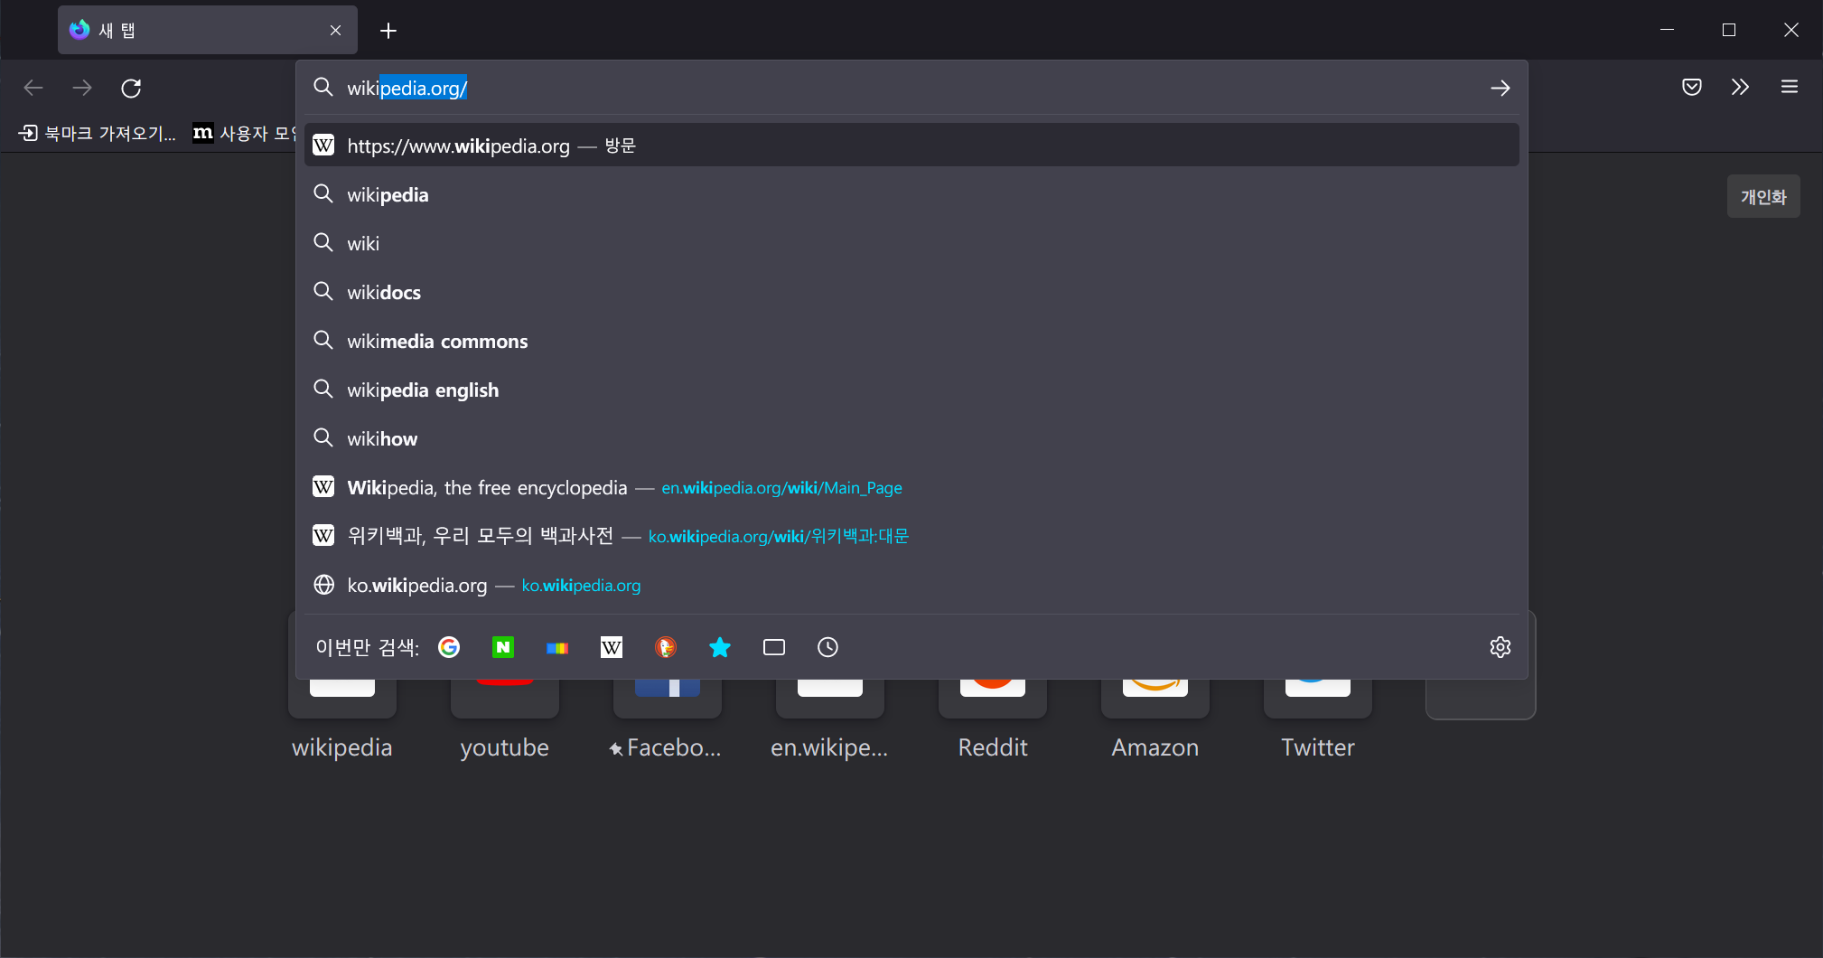Open the '위키백과, 우리 모두의 백과사전' result
This screenshot has width=1823, height=958.
click(x=911, y=536)
